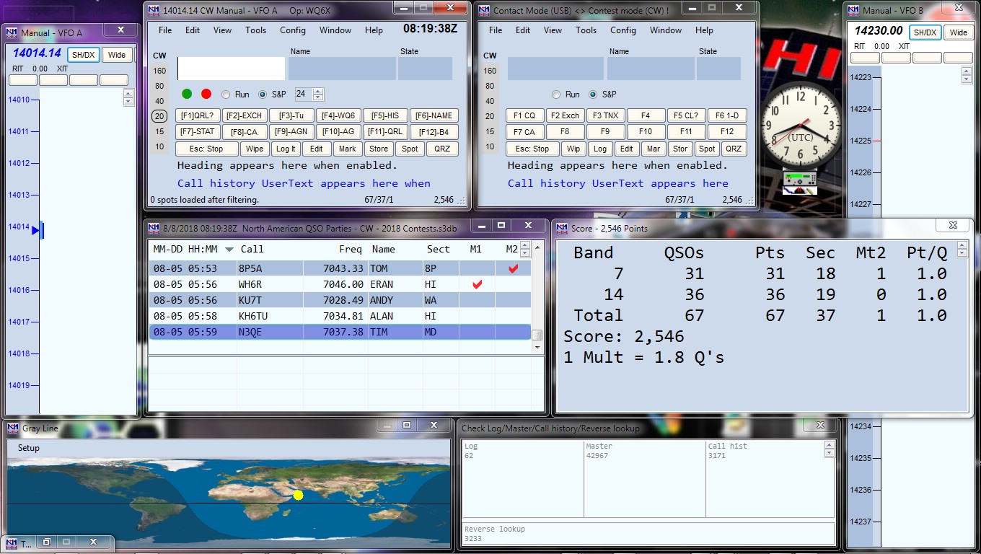Screen dimensions: 981x554
Task: Click the N1MM icon in Contact Mode window title
Action: coord(484,10)
